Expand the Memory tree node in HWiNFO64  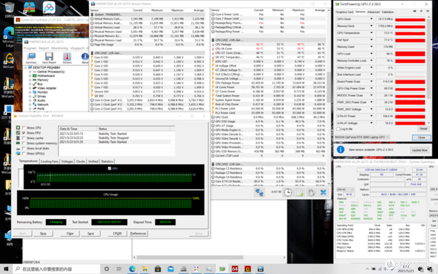point(30,80)
